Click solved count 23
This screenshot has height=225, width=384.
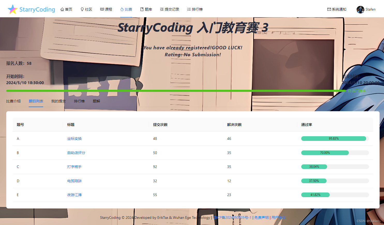coord(229,195)
